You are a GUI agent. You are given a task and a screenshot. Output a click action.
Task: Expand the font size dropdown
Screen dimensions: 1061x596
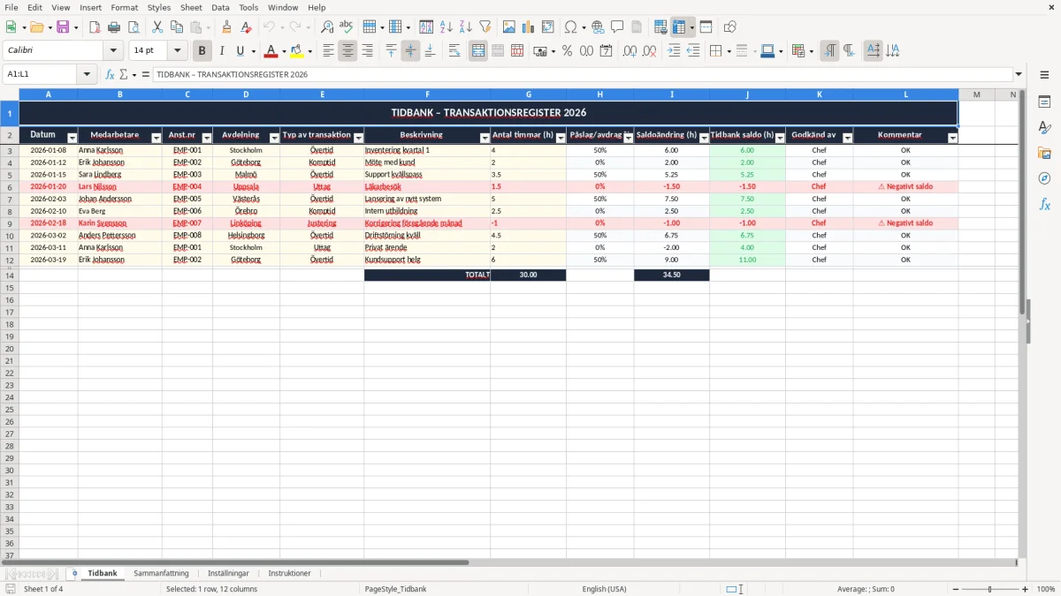[177, 51]
